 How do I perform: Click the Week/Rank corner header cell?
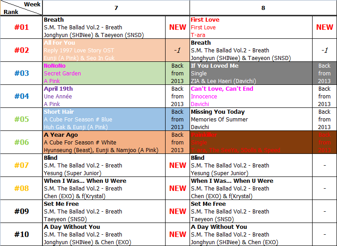point(21,8)
